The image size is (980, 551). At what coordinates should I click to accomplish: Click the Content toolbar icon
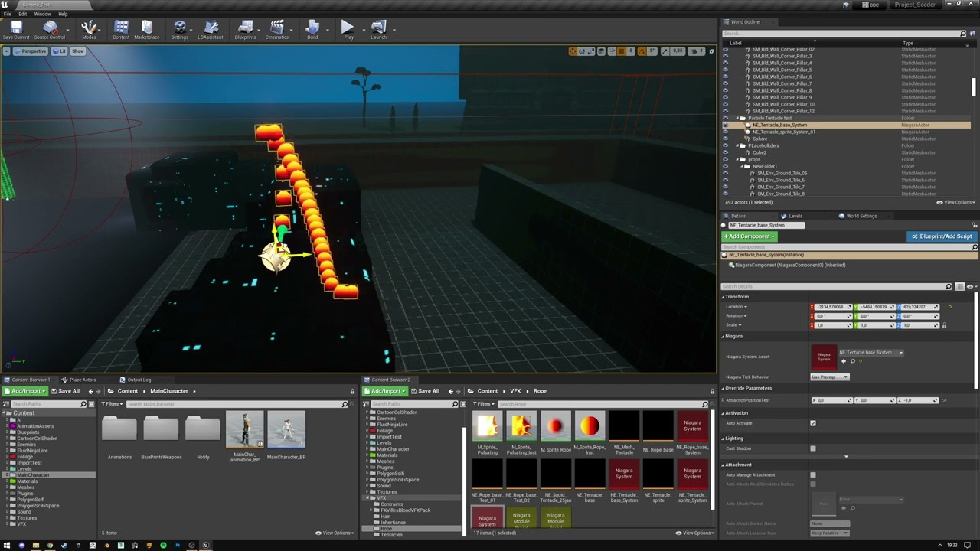121,30
